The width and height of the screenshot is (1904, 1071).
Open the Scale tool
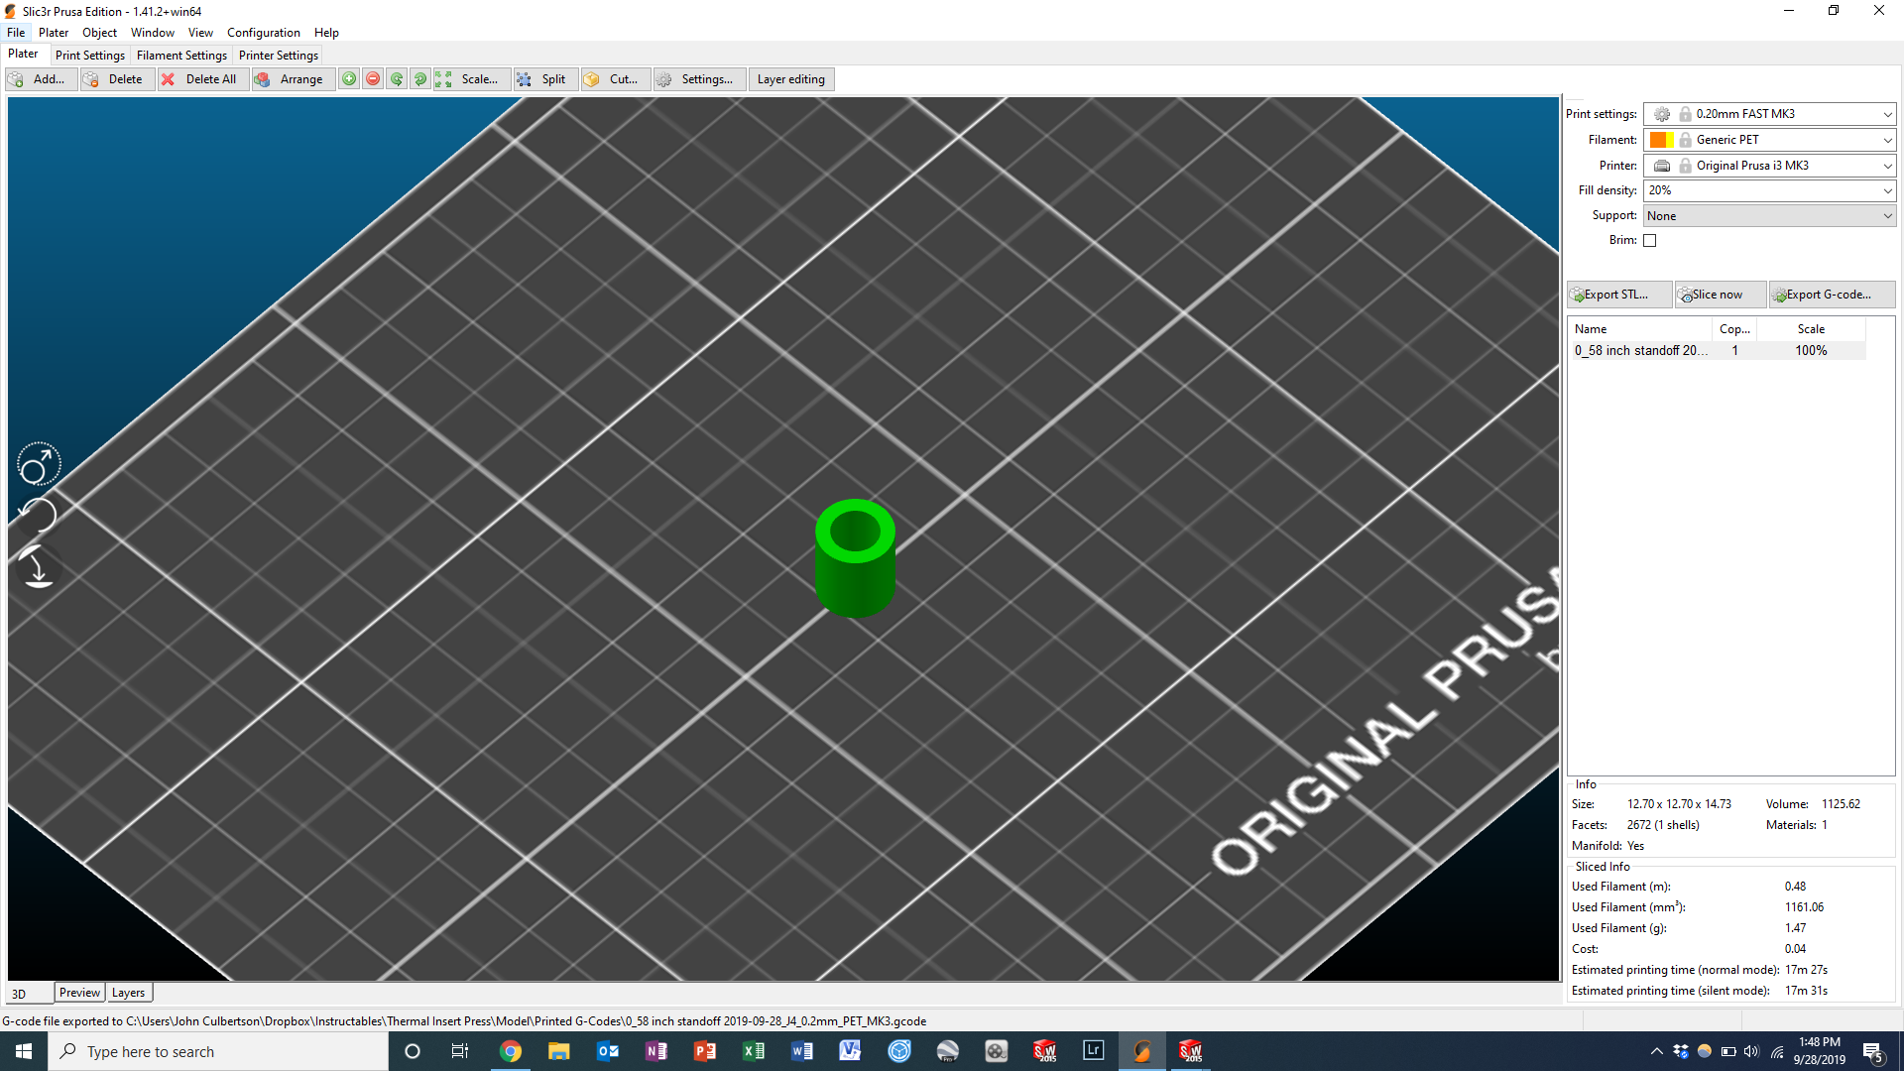pos(470,79)
